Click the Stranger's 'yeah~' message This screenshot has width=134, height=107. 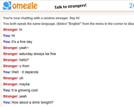tap(16, 48)
